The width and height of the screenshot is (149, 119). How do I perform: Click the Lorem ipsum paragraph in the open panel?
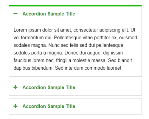[75, 49]
